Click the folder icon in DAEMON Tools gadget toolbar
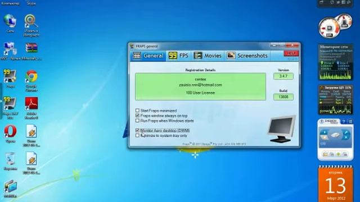The image size is (360, 202). [325, 154]
